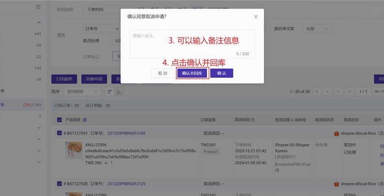
Task: Click the 取消 button in dialog
Action: coord(162,73)
